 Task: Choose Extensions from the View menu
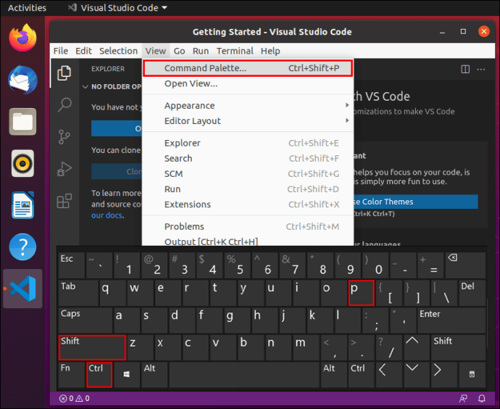click(x=248, y=204)
